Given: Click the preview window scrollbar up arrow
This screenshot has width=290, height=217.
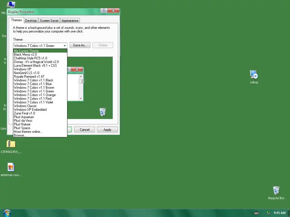Looking at the screenshot, I should point(81,76).
